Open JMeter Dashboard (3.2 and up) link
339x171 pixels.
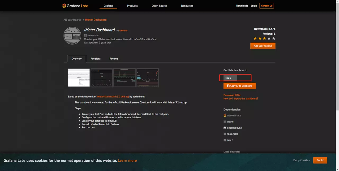113,97
